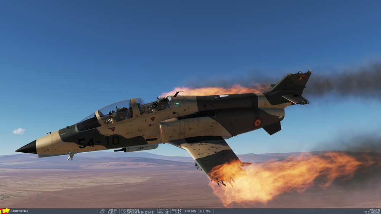Click the HDG 063°(ENE) heading readout
This screenshot has height=214, width=381.
click(130, 210)
